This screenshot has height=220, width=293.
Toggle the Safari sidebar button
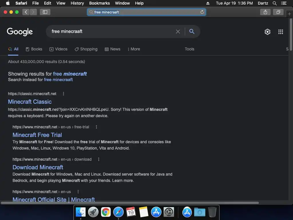[x=45, y=12]
